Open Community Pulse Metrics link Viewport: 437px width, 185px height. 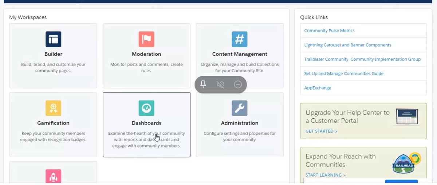coord(329,31)
